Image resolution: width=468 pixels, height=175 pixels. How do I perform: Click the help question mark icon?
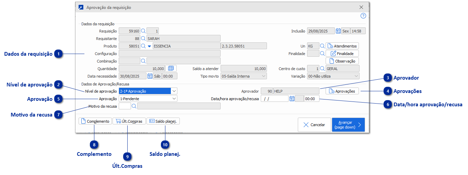click(363, 16)
